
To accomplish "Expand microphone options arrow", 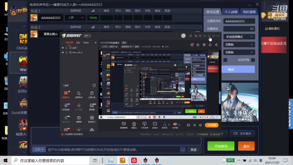I will (169, 125).
